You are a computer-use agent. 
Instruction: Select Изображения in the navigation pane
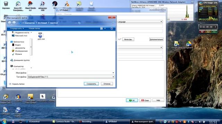(x=20, y=51)
